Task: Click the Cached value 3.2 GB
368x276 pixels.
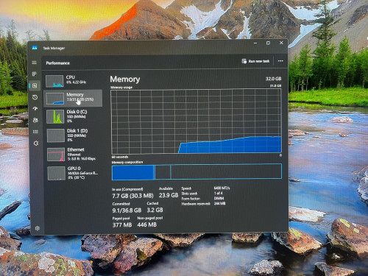Action: pyautogui.click(x=155, y=210)
